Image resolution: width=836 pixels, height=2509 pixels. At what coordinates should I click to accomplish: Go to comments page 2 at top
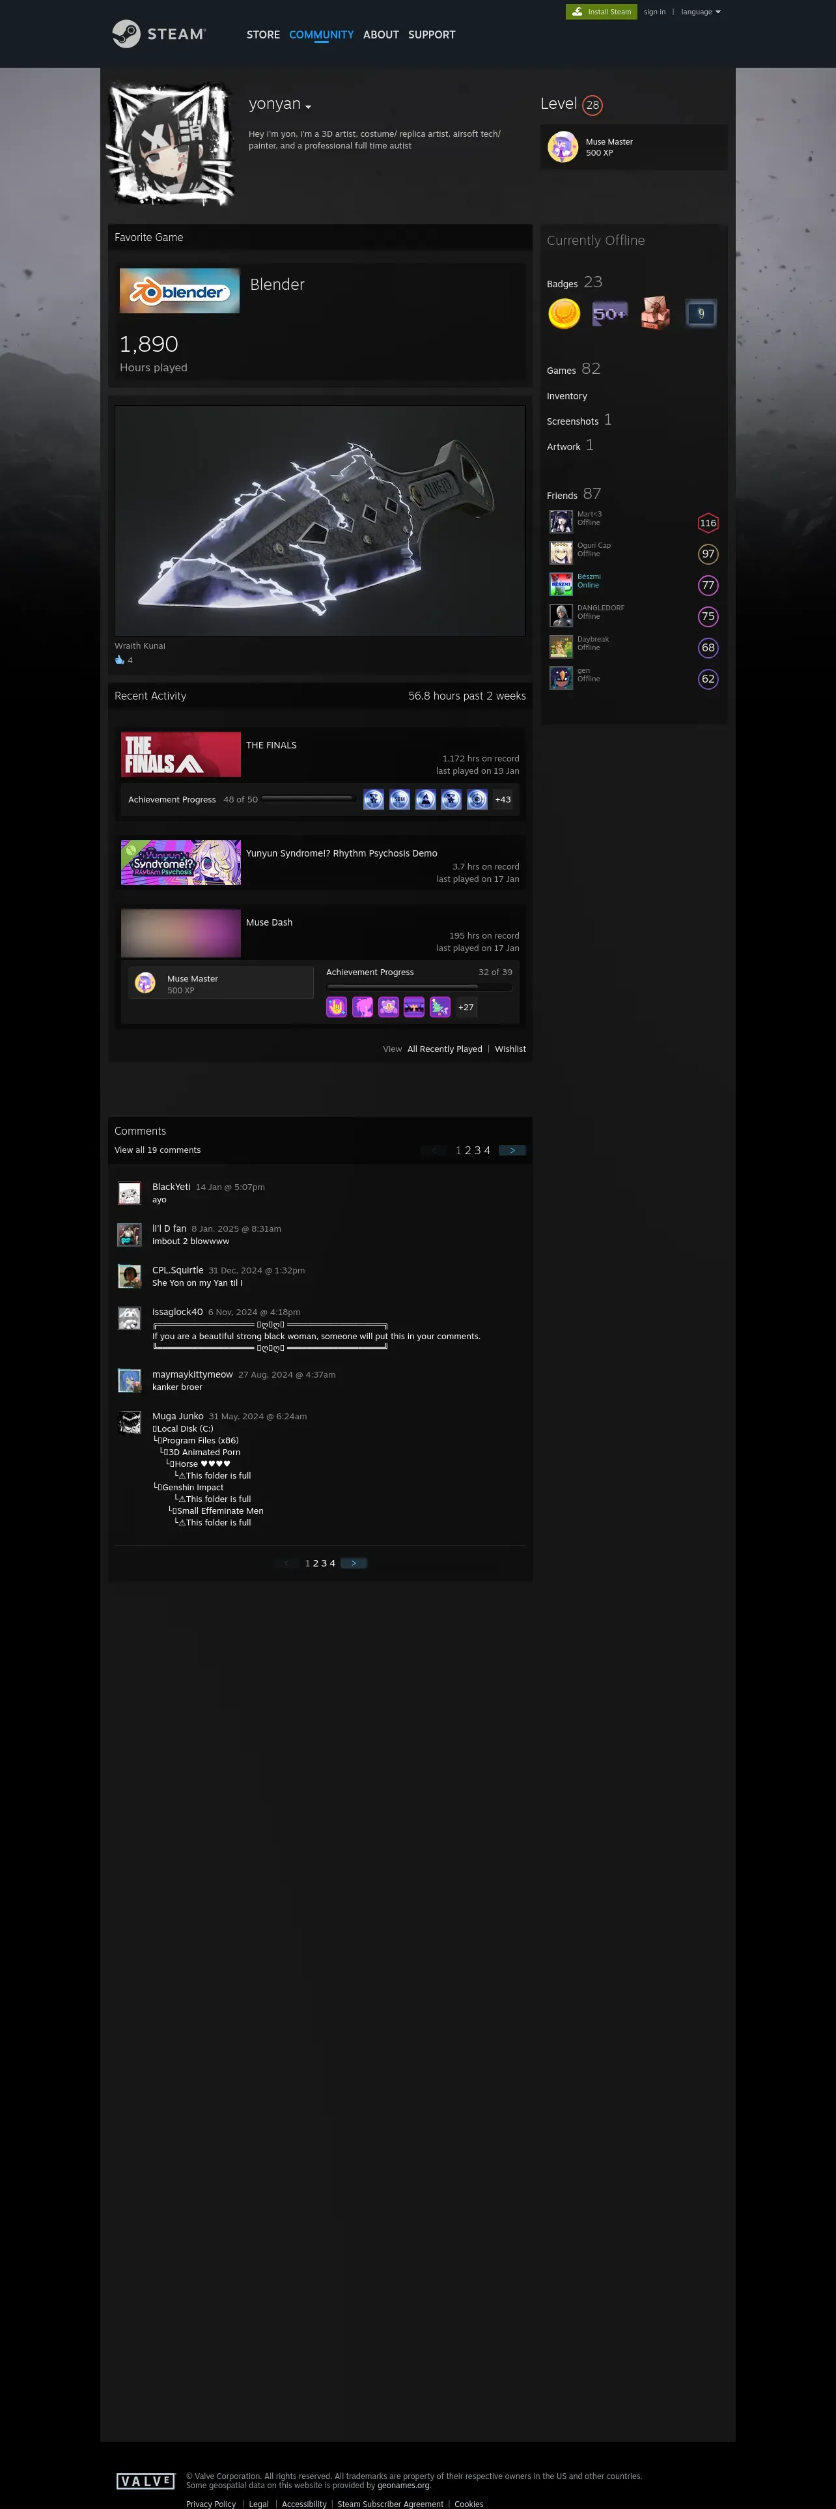(x=467, y=1150)
